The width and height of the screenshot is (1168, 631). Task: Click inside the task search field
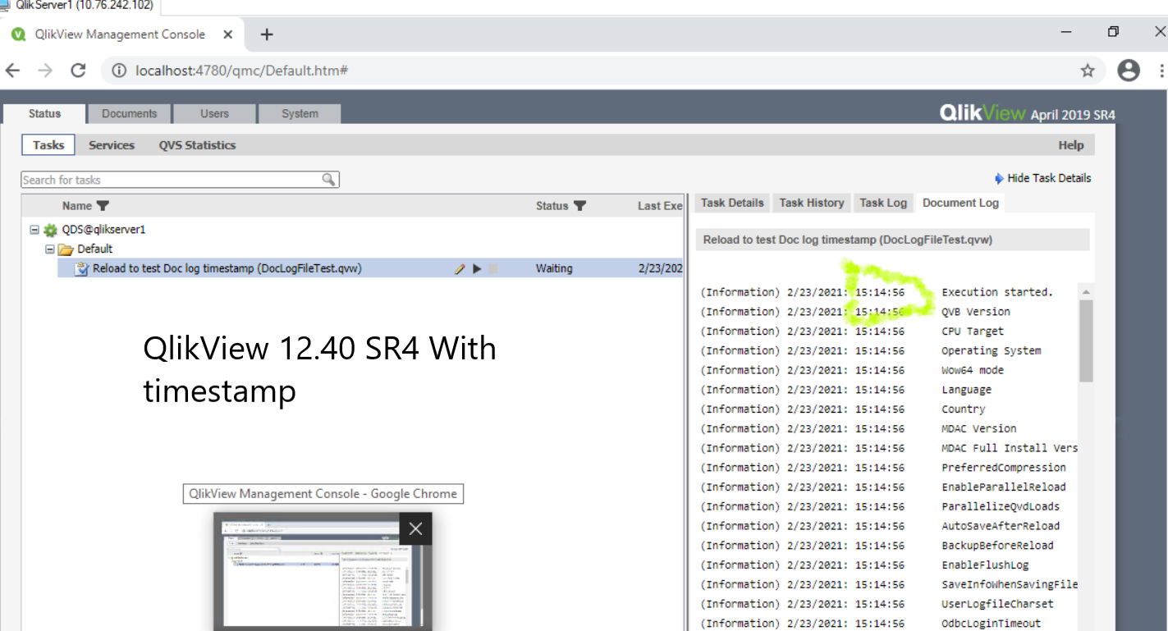(164, 179)
